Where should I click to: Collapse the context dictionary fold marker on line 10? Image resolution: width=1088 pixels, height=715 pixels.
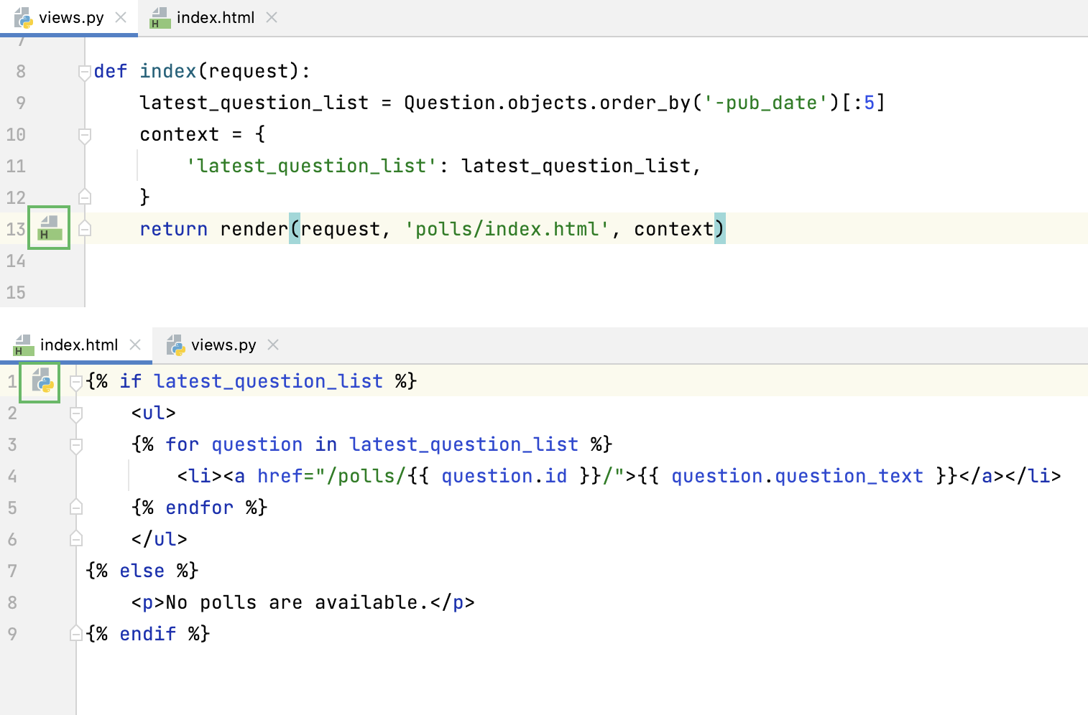click(84, 134)
